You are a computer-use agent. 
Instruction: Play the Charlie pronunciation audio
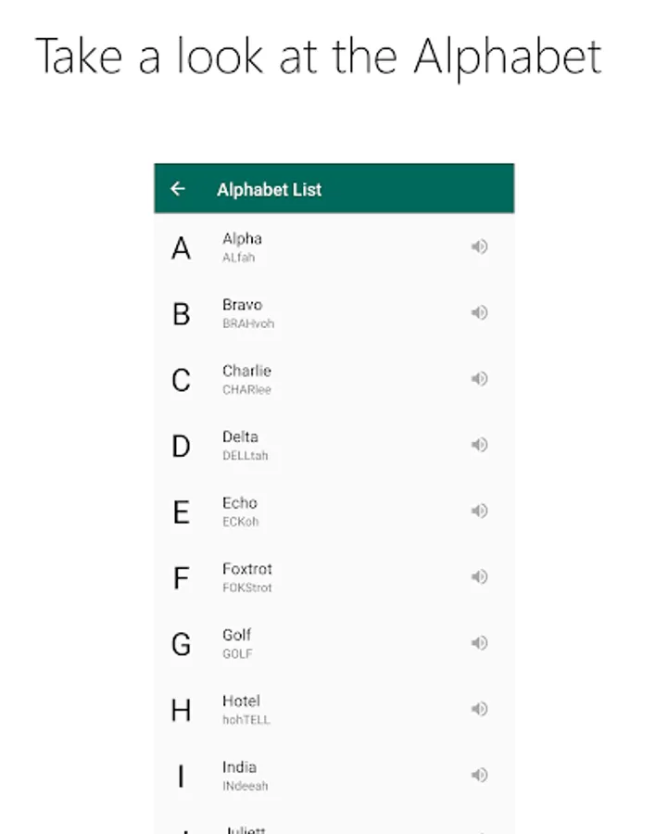click(479, 378)
